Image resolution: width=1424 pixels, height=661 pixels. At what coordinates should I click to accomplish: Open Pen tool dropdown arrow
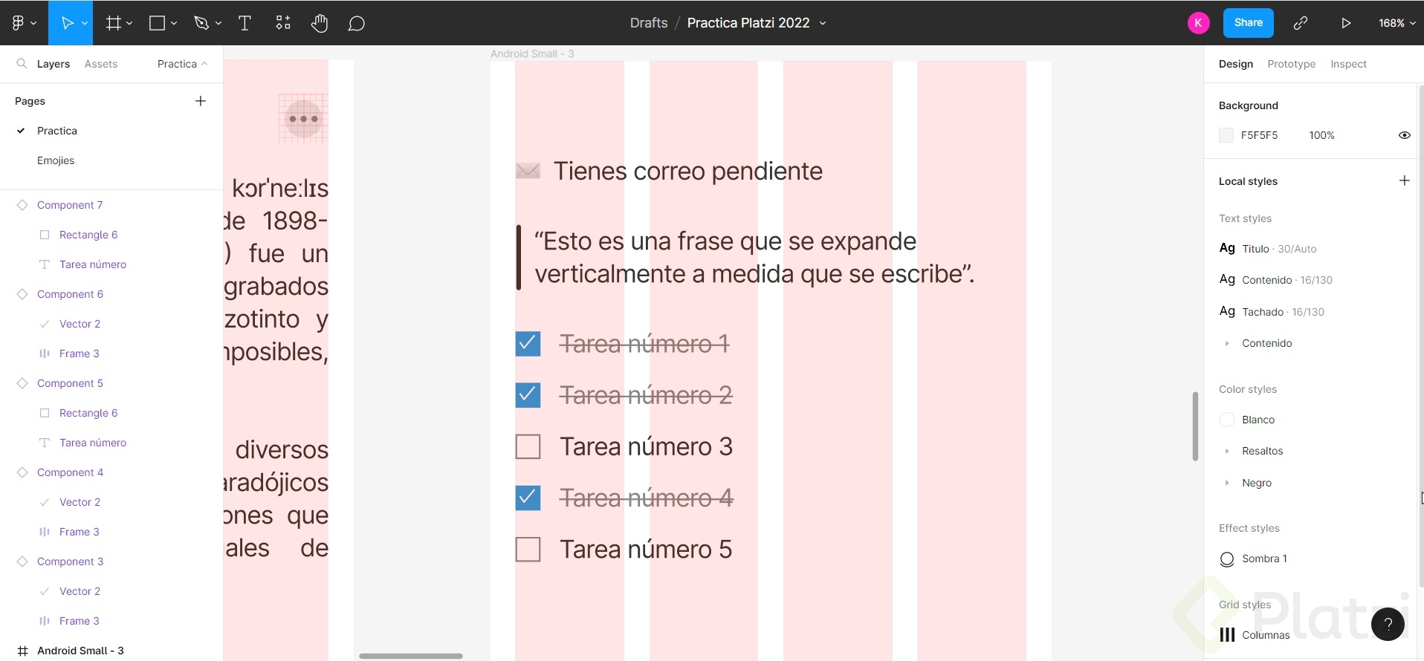click(219, 24)
